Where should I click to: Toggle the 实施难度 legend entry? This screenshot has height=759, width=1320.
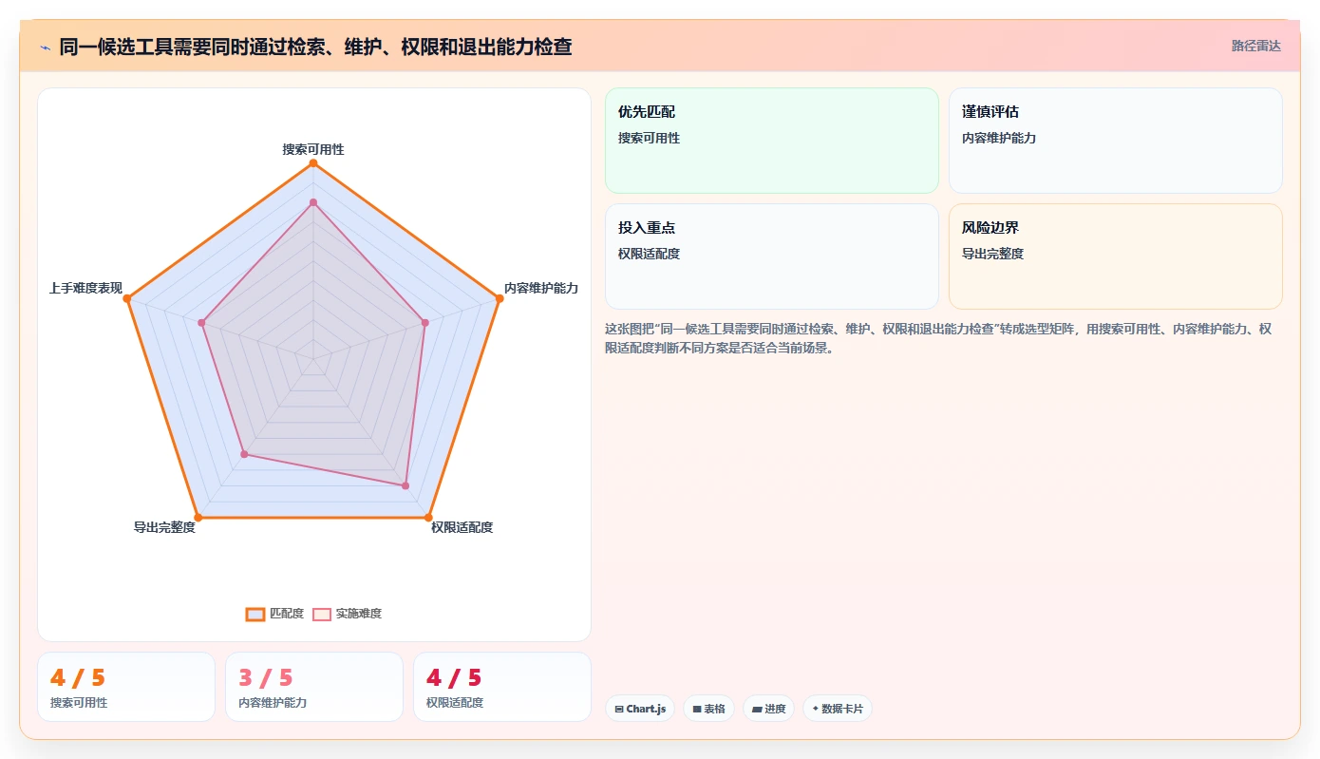tap(347, 614)
